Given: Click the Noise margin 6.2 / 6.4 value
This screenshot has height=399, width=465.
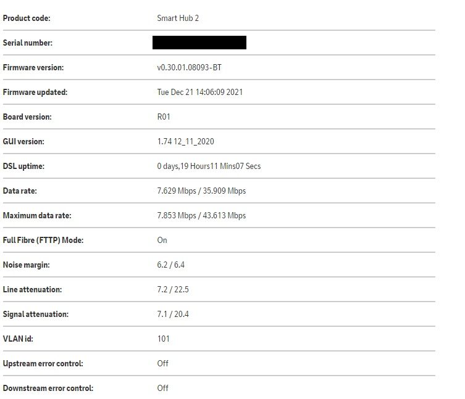Looking at the screenshot, I should point(170,265).
